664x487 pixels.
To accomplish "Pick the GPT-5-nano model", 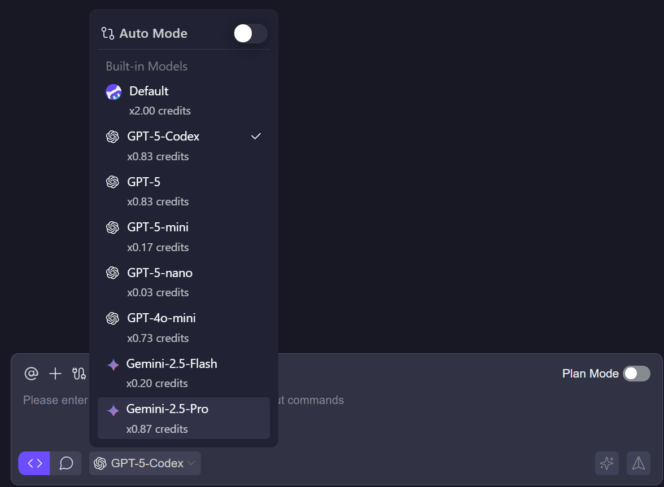I will (184, 282).
